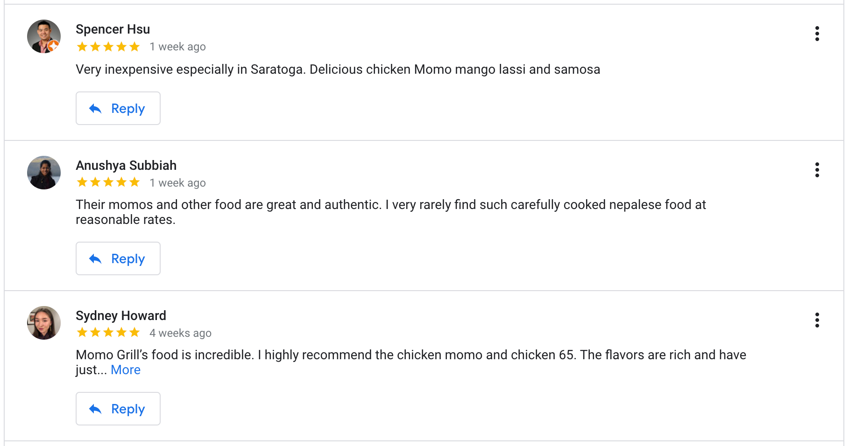Image resolution: width=849 pixels, height=446 pixels.
Task: Open Spencer Hsu's reviewer name link
Action: [113, 29]
